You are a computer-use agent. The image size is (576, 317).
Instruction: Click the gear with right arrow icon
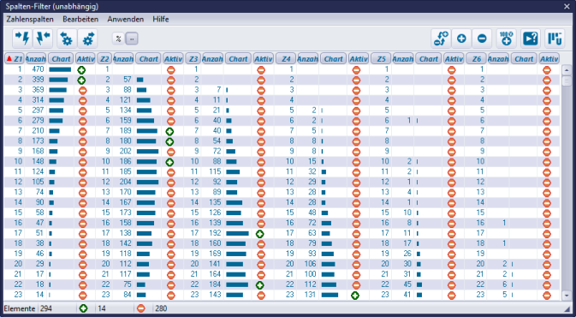(x=87, y=39)
